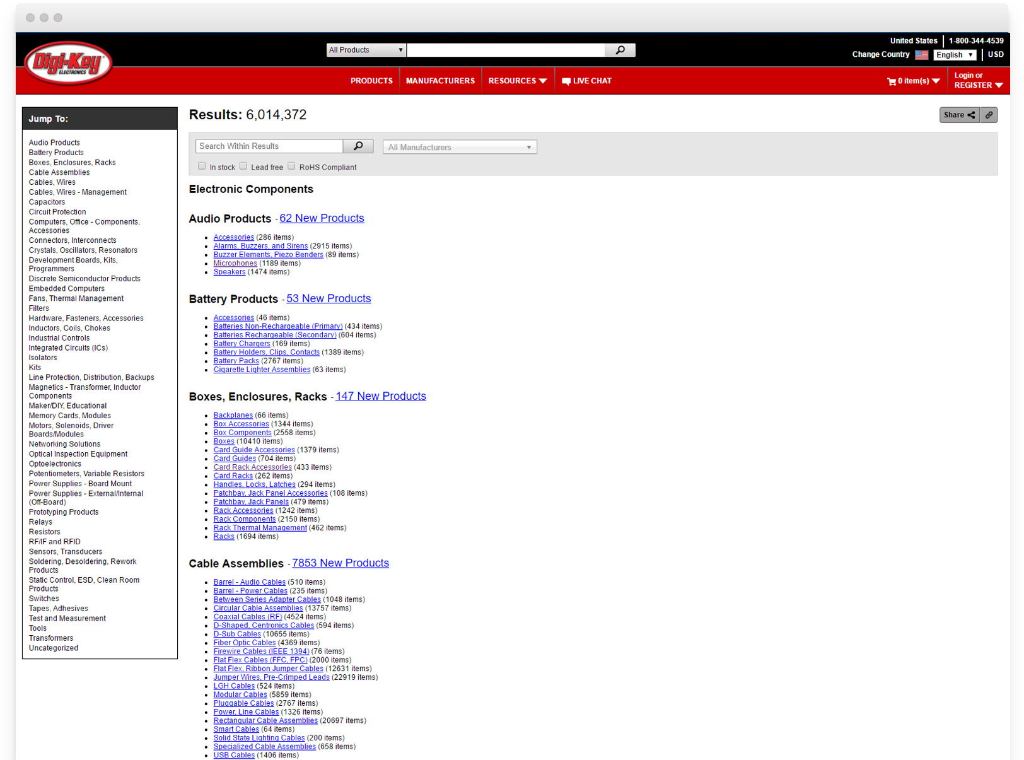Image resolution: width=1024 pixels, height=760 pixels.
Task: Open 7853 New Products link
Action: pyautogui.click(x=340, y=563)
